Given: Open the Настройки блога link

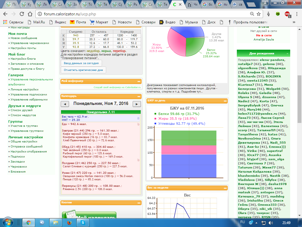Looking at the screenshot, I should click(x=23, y=59).
